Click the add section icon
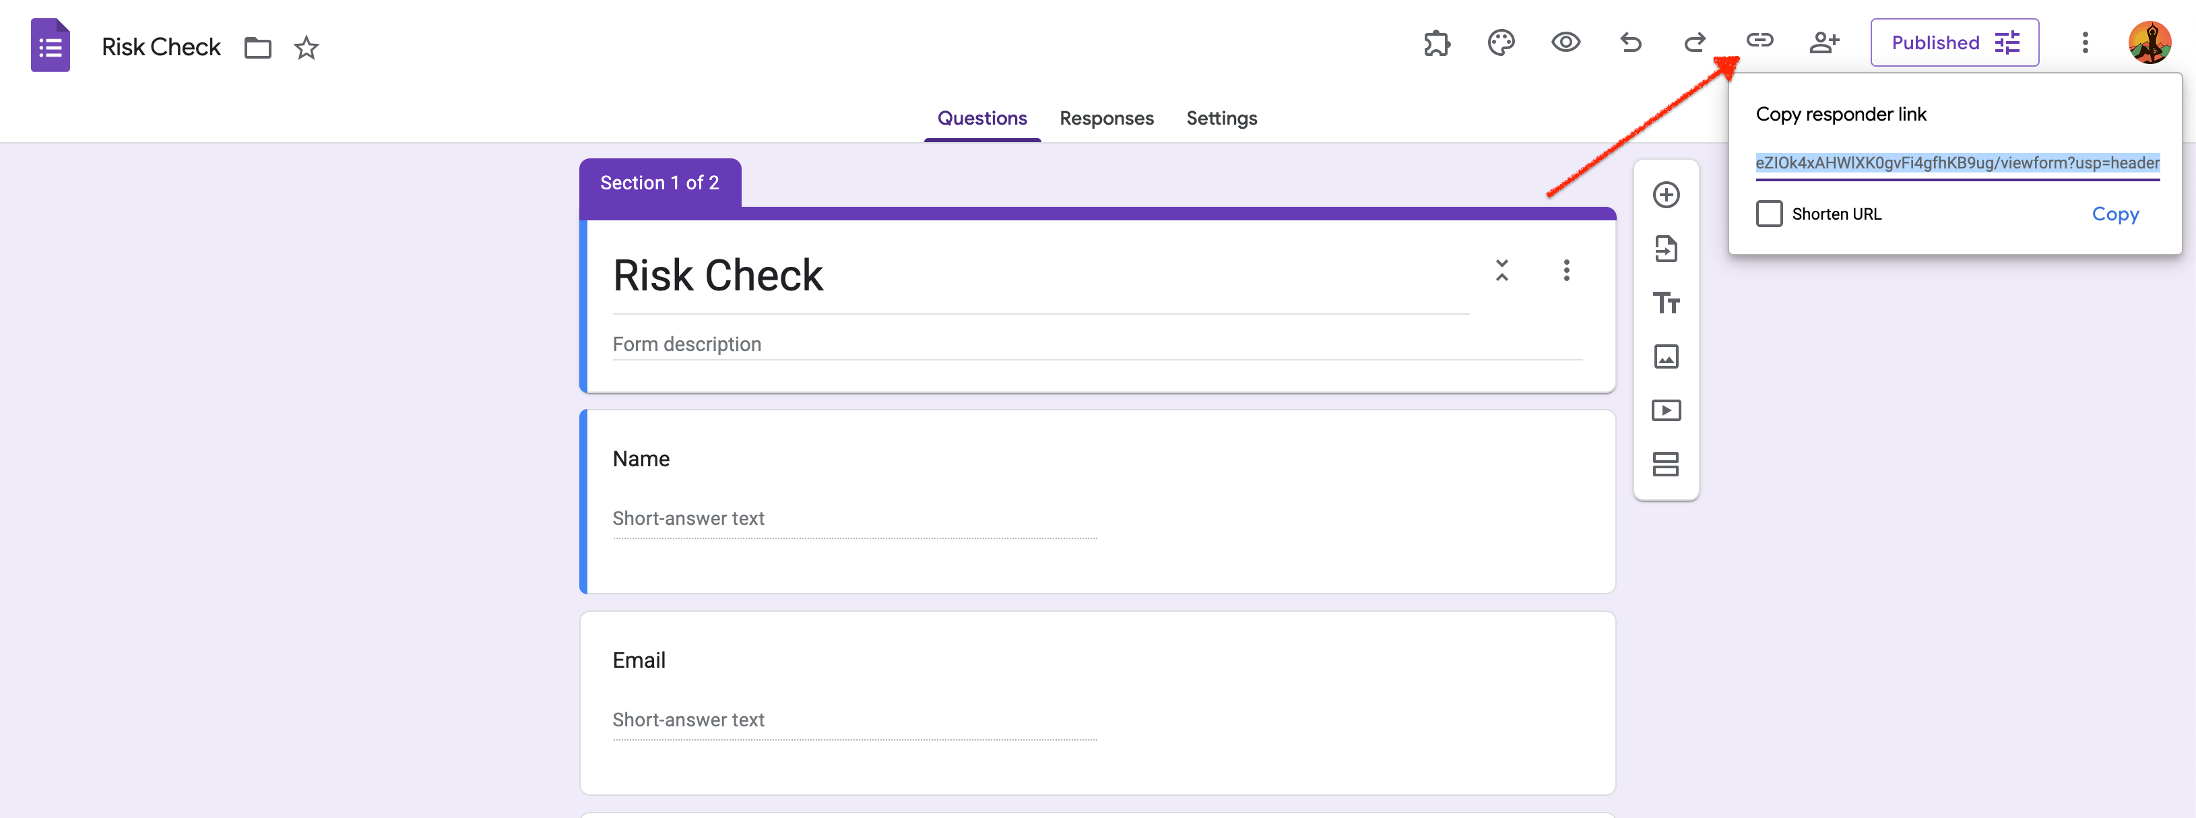The width and height of the screenshot is (2196, 818). (1666, 465)
